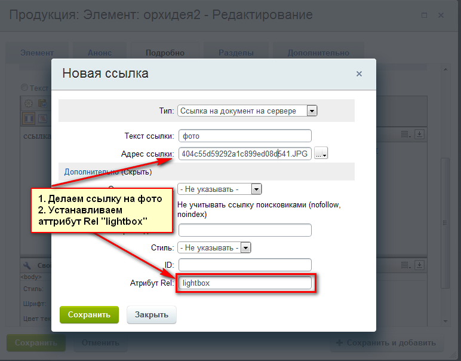Viewport: 461px width, 361px height.
Task: Click the Атрибут Rel field containing lightbox
Action: [x=245, y=283]
